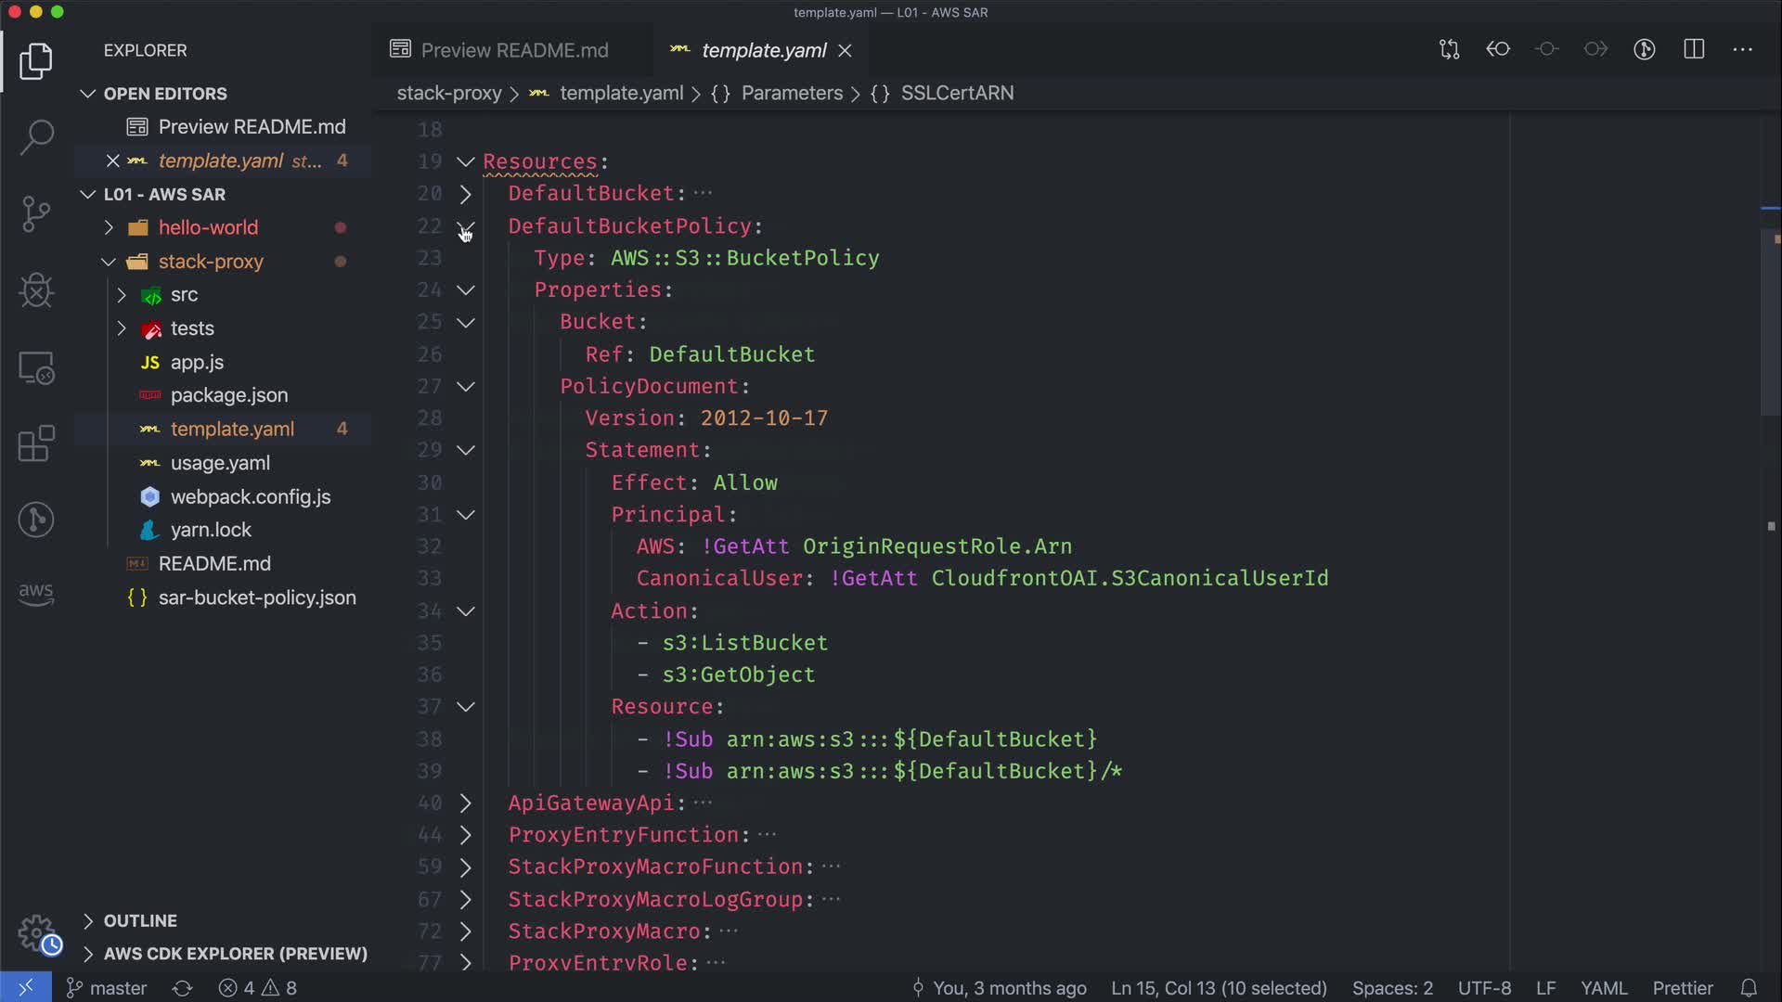Collapse the DefaultBucketPolicy block fold arrow

(x=466, y=226)
